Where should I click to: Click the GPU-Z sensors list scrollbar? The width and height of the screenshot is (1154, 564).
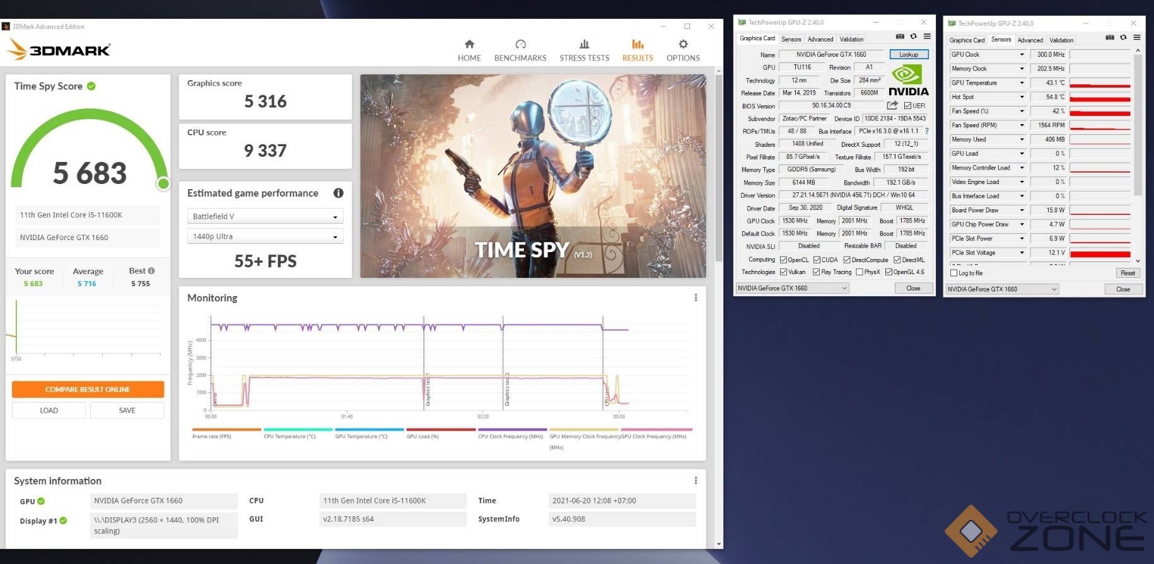click(1138, 126)
